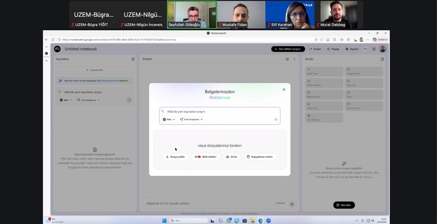This screenshot has height=224, width=437.
Task: Choose Drive as the source
Action: (231, 157)
